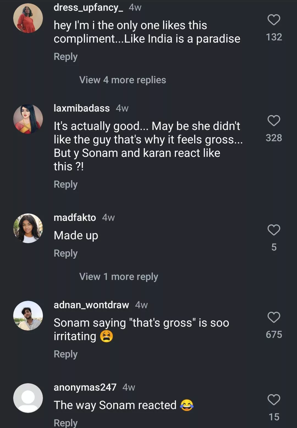Screen dimensions: 297x428
Task: Visit madfakto username link
Action: pyautogui.click(x=75, y=218)
